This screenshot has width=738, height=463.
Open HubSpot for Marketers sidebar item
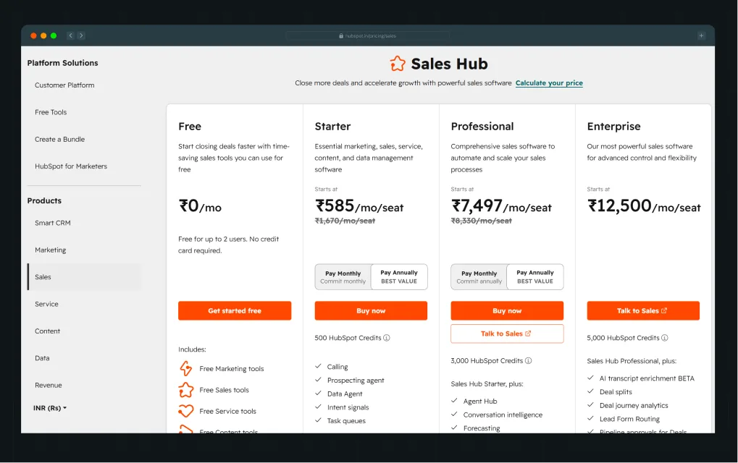[71, 166]
